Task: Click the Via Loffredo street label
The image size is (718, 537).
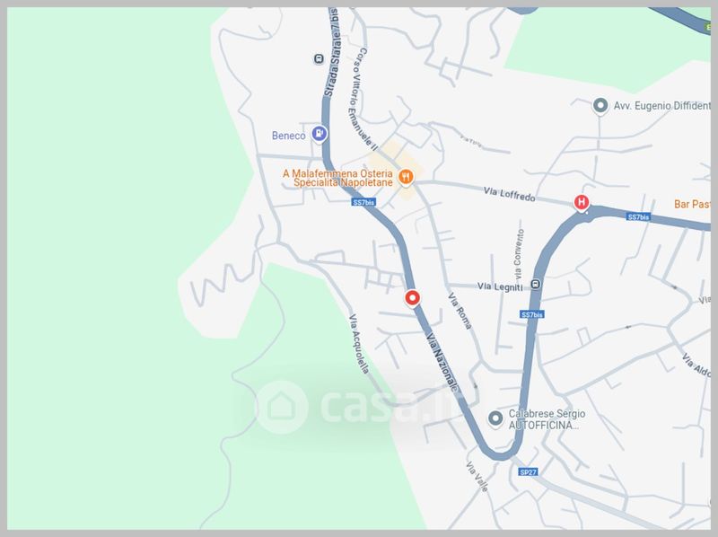Action: pos(509,194)
